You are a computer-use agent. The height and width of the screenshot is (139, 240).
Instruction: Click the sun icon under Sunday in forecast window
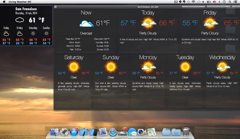(x=111, y=67)
